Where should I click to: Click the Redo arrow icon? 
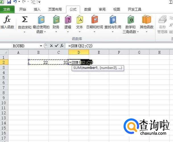(x=24, y=2)
